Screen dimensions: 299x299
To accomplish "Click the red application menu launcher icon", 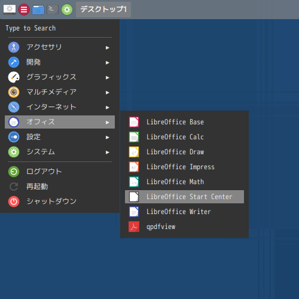I will point(24,10).
